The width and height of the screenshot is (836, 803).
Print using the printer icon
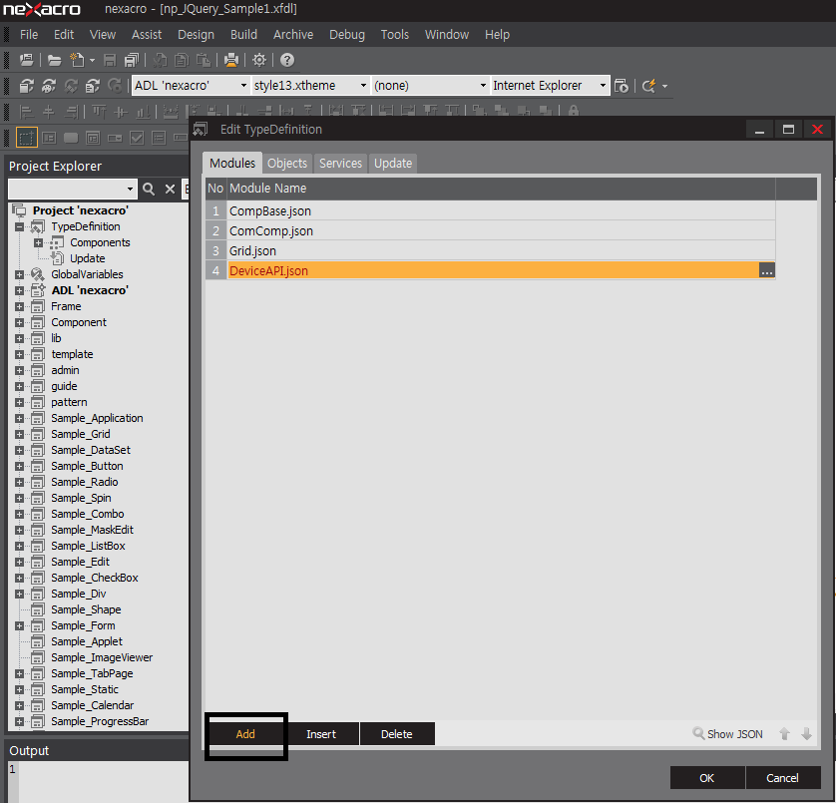(231, 60)
